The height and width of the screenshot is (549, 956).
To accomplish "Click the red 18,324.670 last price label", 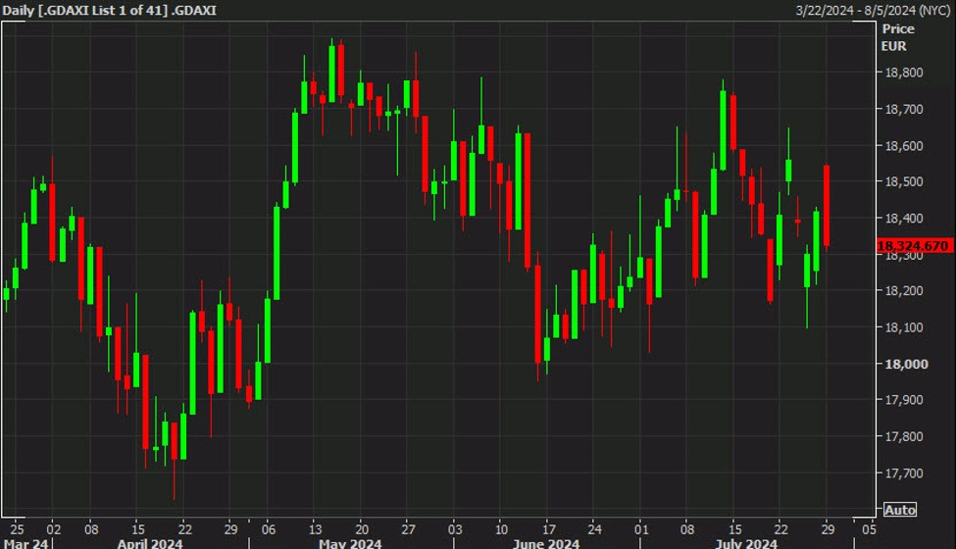I will click(914, 245).
